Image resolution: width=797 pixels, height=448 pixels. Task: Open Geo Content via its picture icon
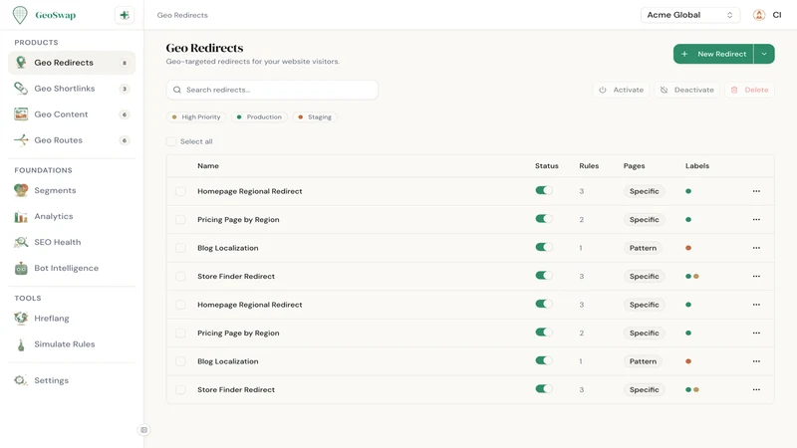pos(21,114)
